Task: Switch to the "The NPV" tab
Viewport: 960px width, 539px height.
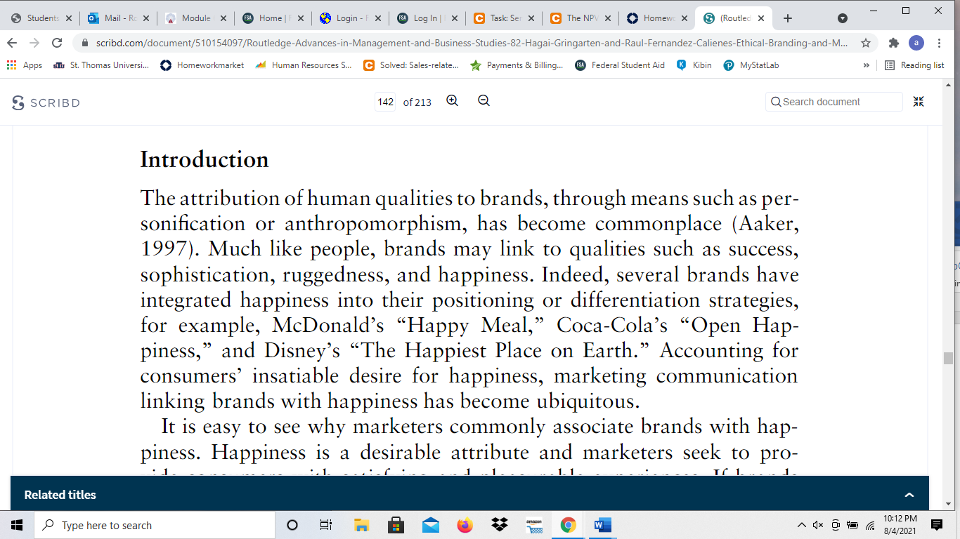Action: 580,18
